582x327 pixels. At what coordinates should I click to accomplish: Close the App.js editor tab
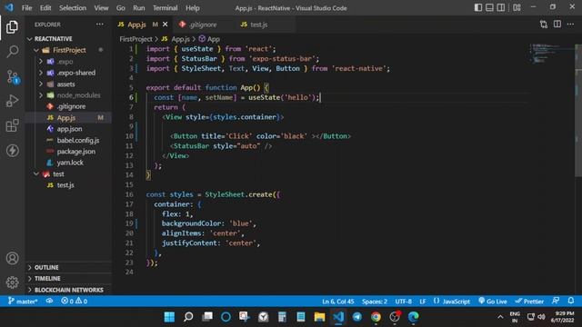(x=166, y=25)
